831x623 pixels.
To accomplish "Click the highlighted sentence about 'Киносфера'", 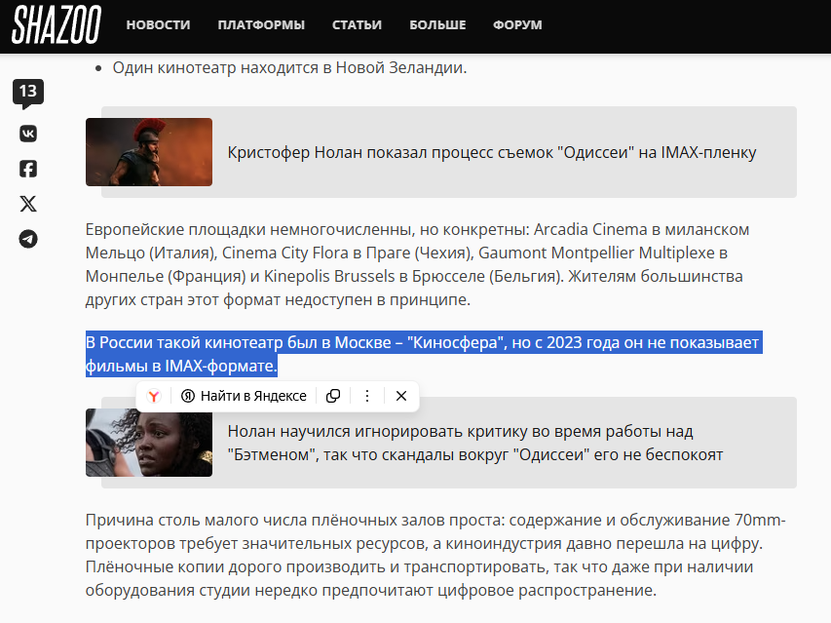I will tap(424, 354).
